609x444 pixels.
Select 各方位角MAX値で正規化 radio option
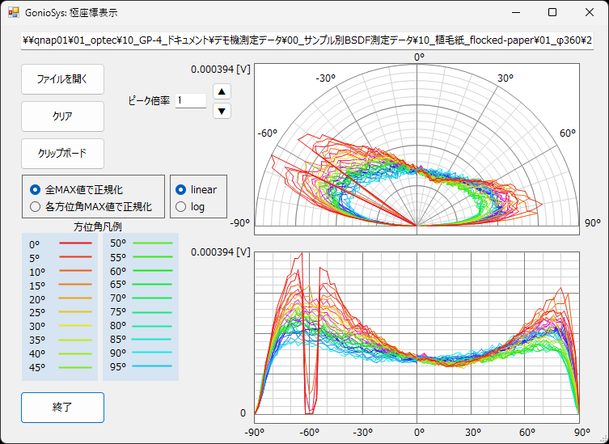35,207
